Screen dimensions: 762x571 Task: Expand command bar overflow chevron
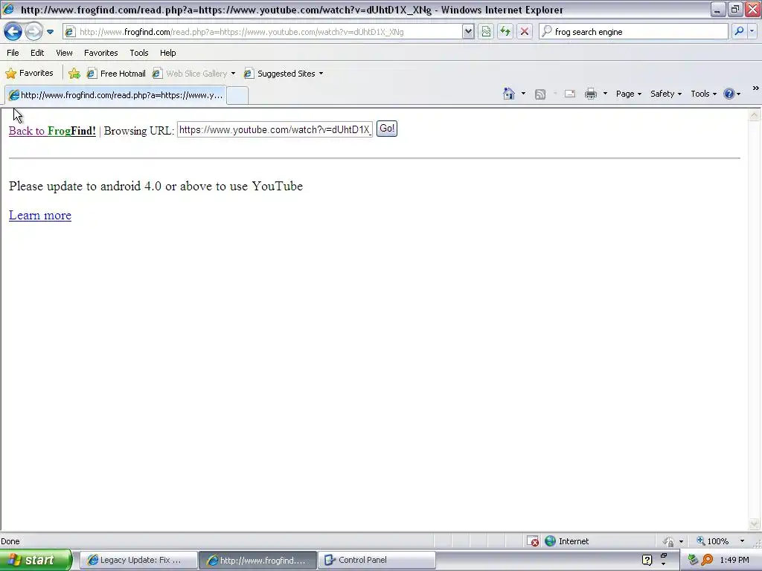click(x=755, y=88)
